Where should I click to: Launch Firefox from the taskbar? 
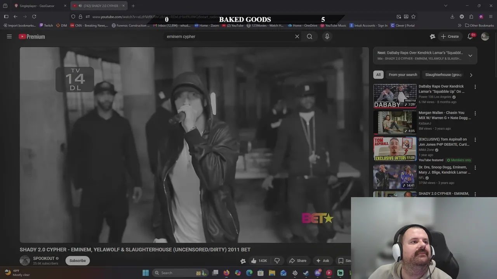226,273
